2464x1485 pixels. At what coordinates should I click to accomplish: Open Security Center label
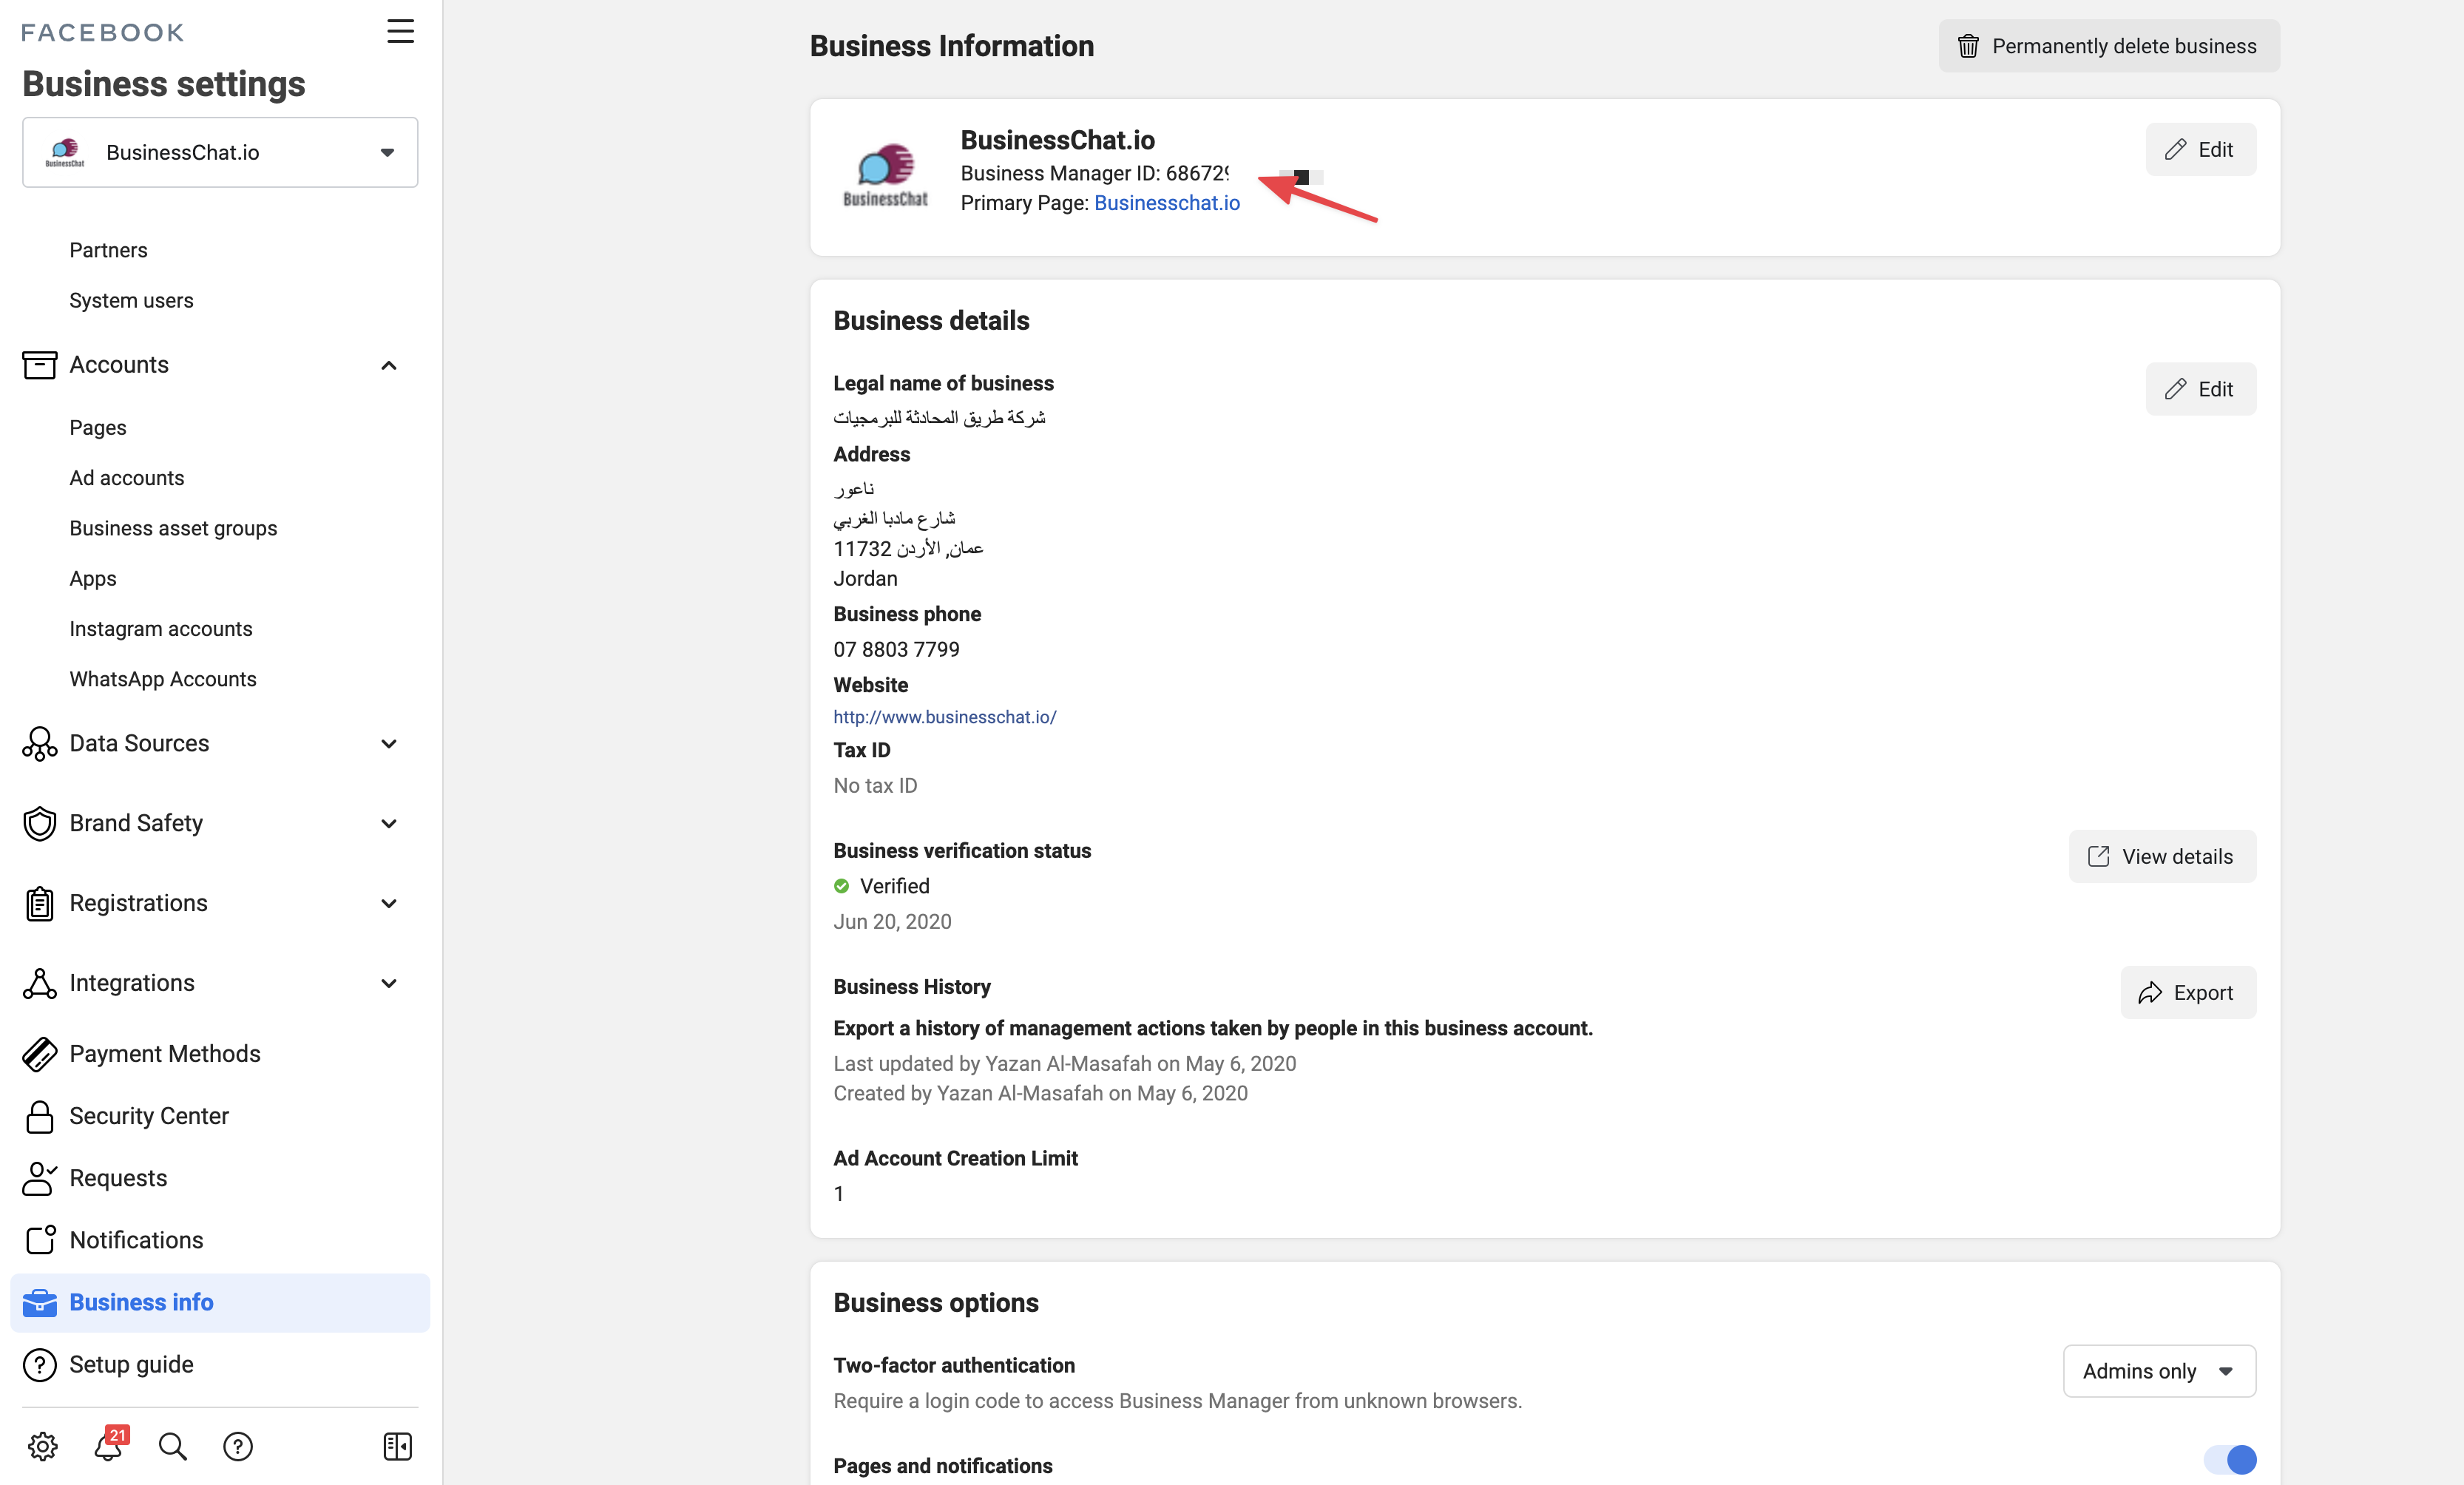click(x=149, y=1116)
